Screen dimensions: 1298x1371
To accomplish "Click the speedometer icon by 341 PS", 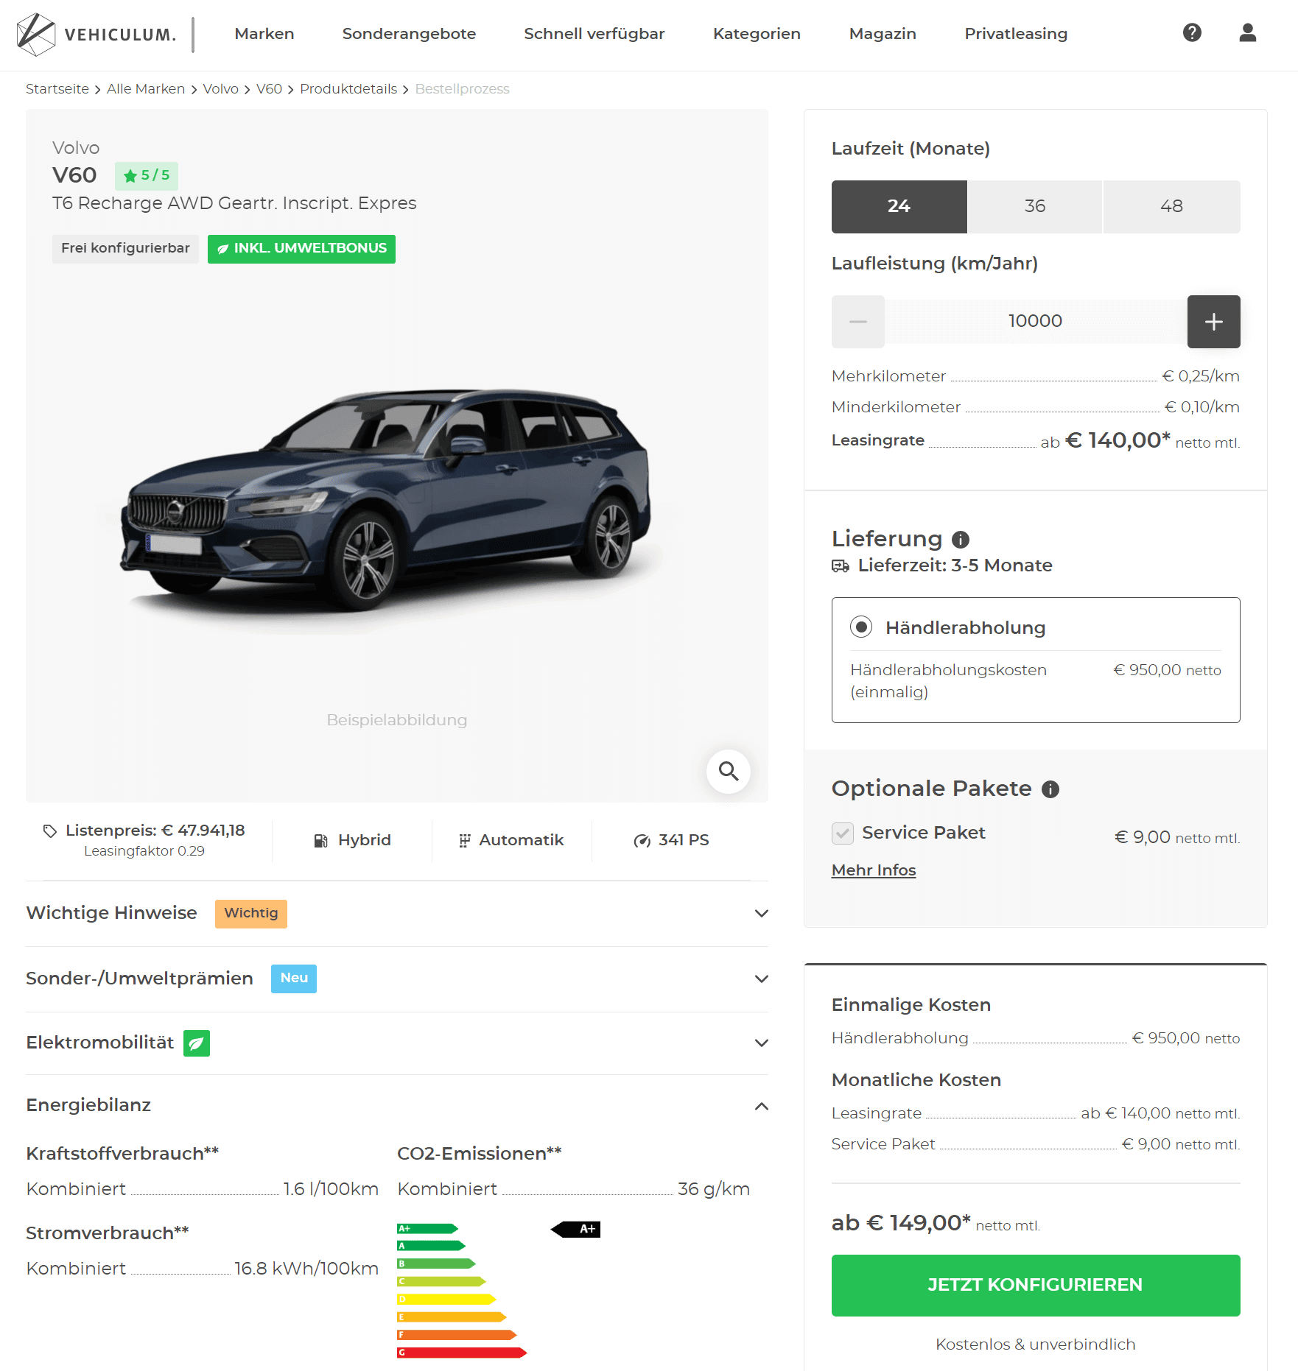I will pos(642,841).
